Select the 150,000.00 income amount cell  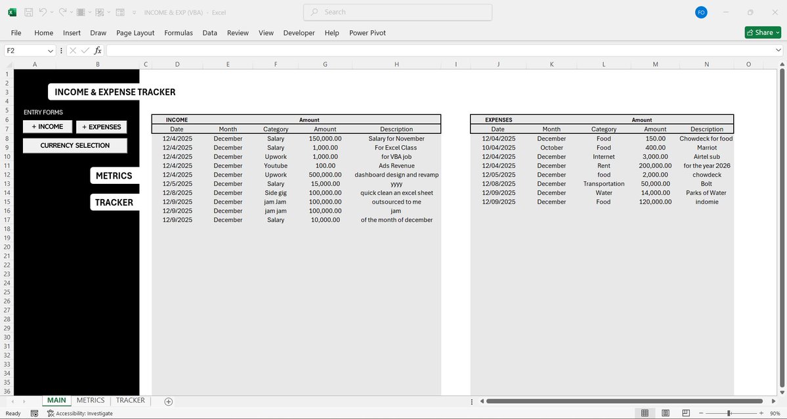tap(326, 139)
